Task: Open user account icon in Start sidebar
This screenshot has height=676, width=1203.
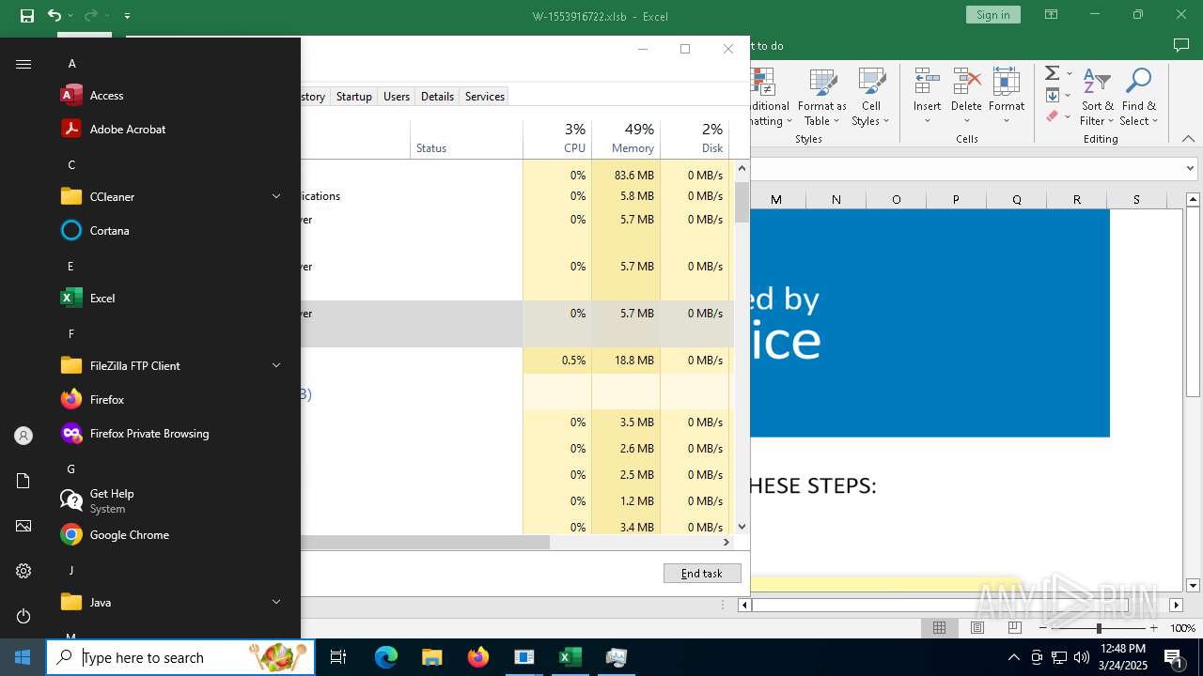Action: tap(23, 436)
